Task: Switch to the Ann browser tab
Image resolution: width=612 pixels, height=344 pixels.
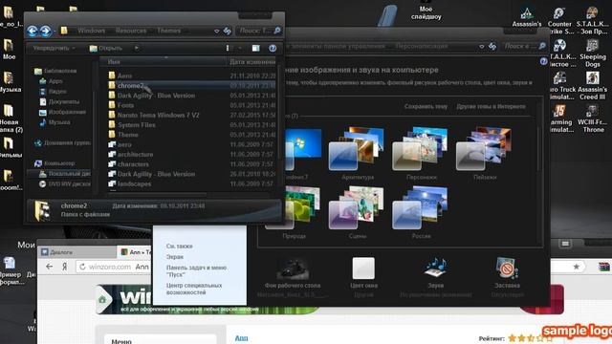Action: [135, 252]
